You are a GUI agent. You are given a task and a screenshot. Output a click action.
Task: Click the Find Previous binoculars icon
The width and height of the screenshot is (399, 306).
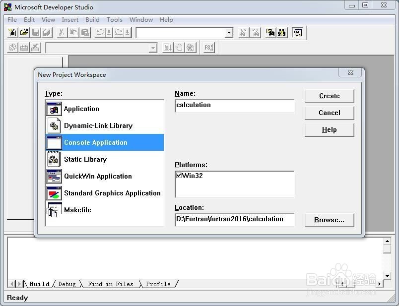tap(256, 33)
